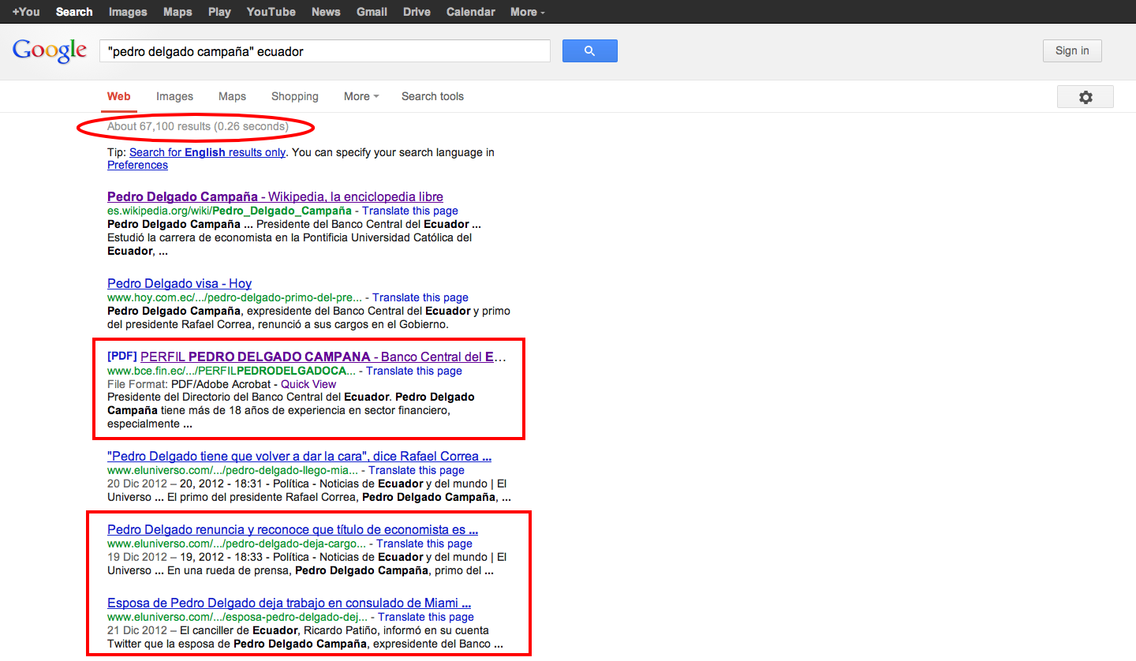Translate the esposa-pedro-delgado result page
Viewport: 1136px width, 661px height.
[x=426, y=617]
